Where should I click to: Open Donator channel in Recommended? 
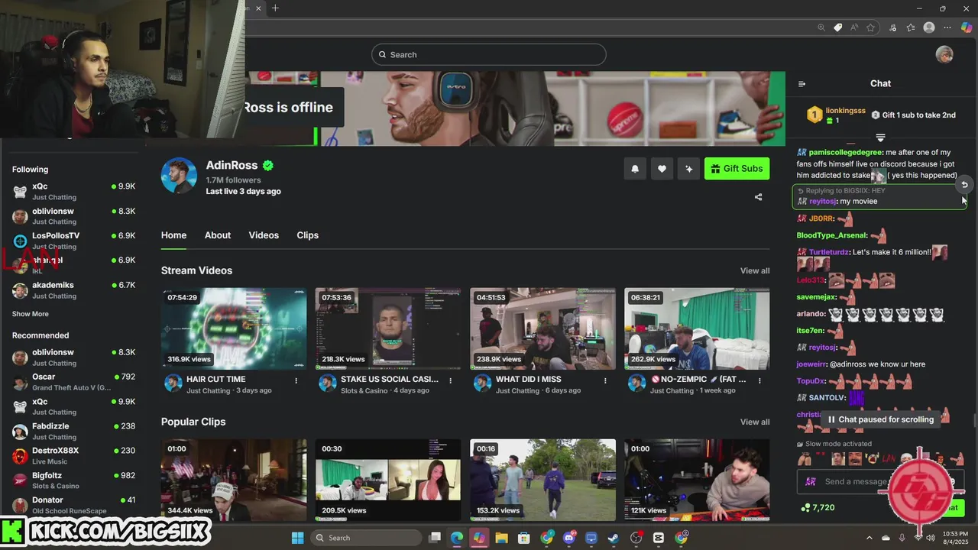click(73, 505)
